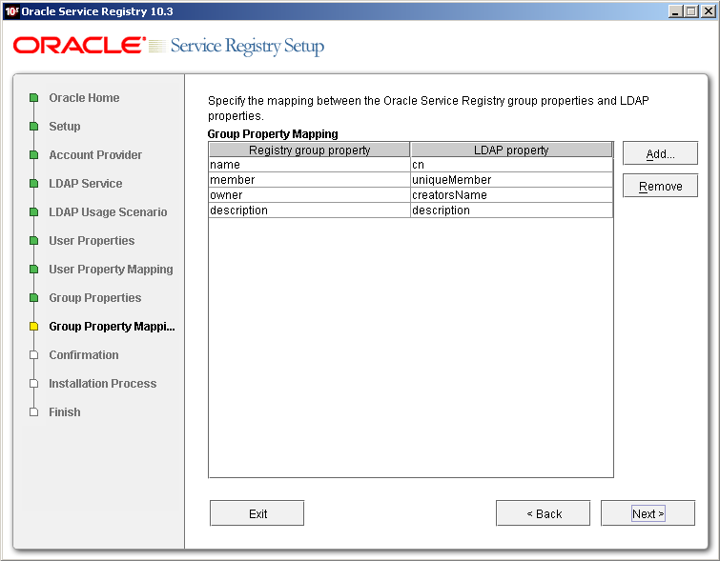Click the green marker beside LDAP Usage Scenario
Viewport: 720px width, 561px height.
[x=33, y=212]
